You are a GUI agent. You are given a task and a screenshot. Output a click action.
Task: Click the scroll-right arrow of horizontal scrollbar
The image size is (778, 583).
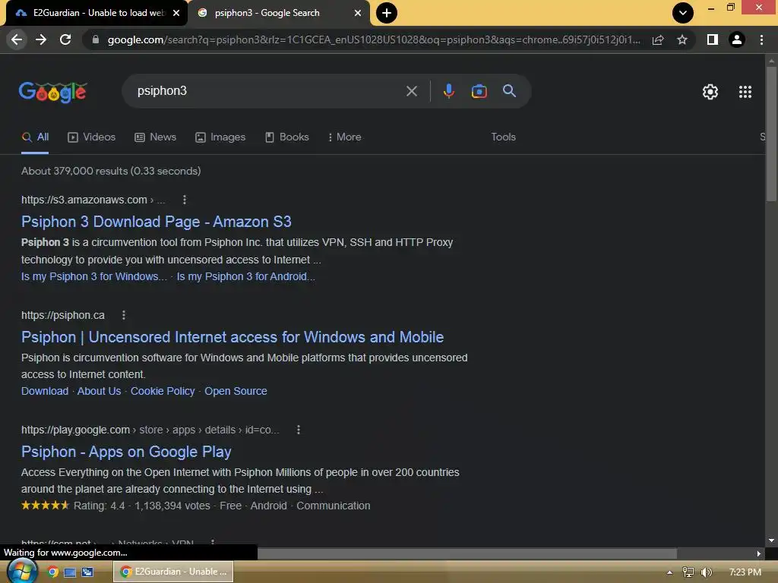coord(759,553)
